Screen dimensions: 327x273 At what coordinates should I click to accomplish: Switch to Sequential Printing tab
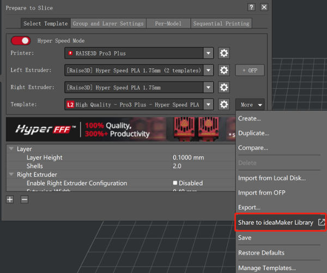(x=222, y=23)
